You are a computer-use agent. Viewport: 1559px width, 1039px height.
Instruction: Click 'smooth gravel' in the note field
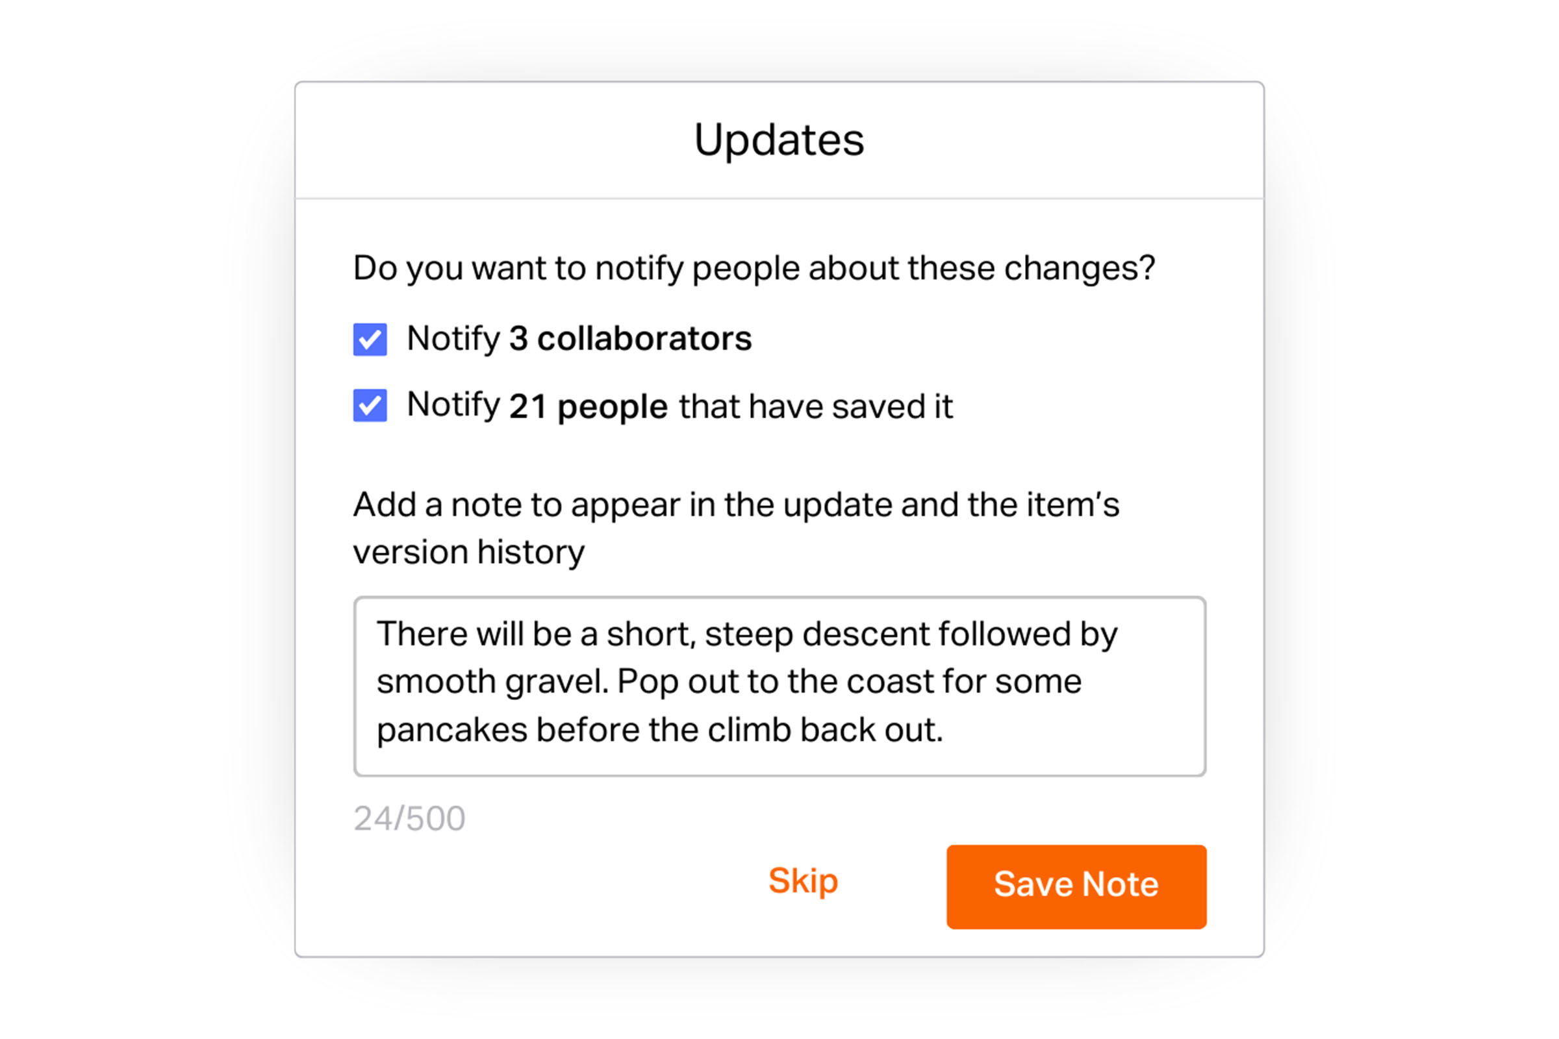coord(492,682)
